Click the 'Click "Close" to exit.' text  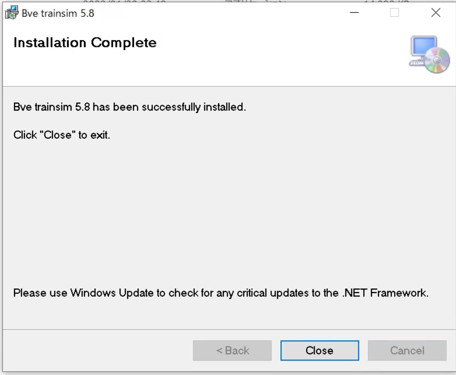(62, 135)
